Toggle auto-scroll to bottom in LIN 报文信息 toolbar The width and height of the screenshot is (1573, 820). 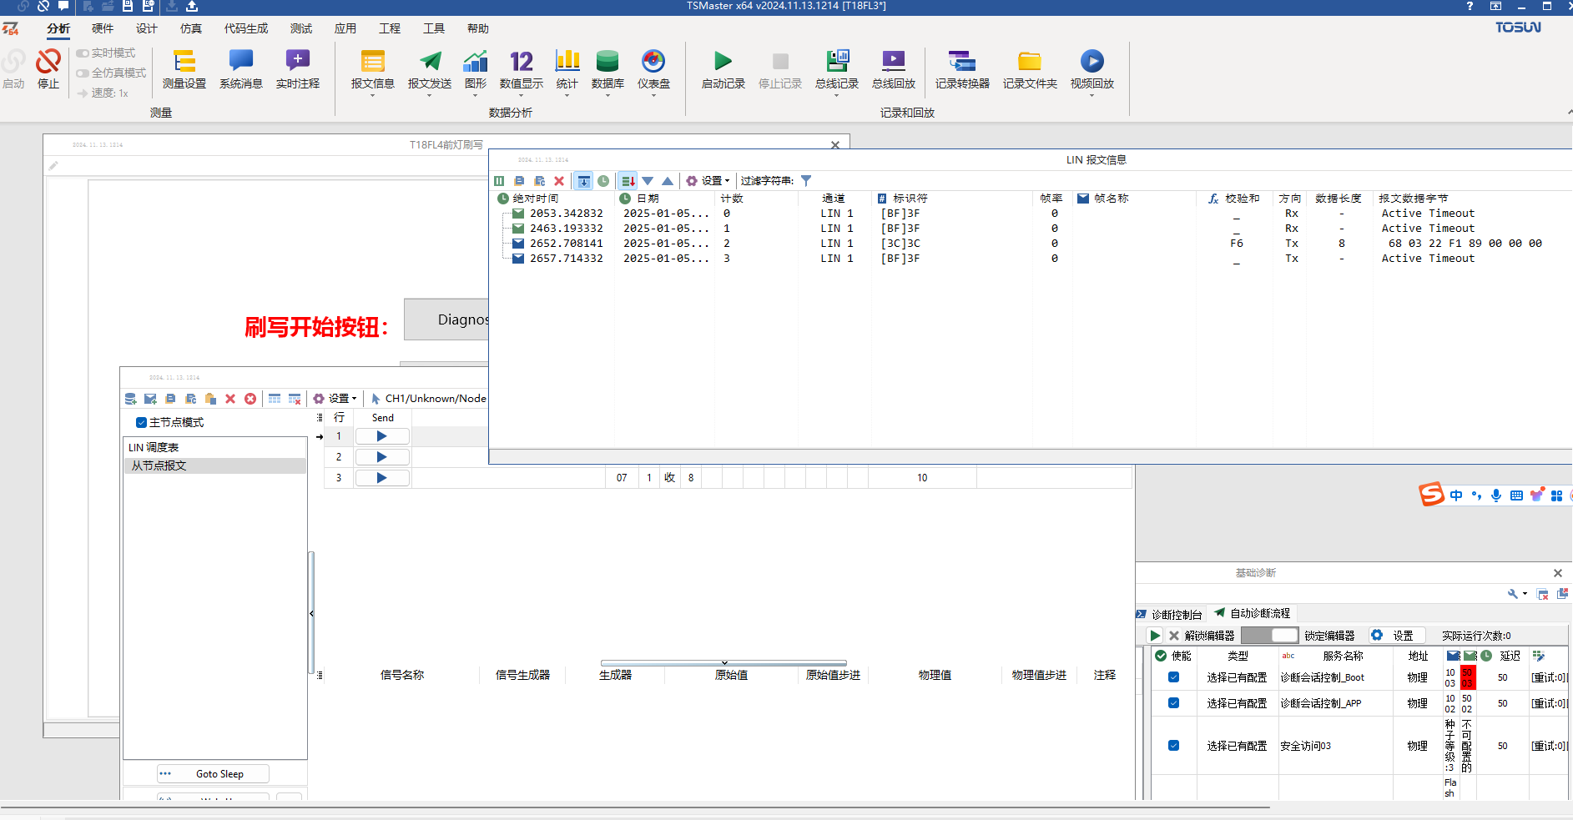tap(583, 181)
